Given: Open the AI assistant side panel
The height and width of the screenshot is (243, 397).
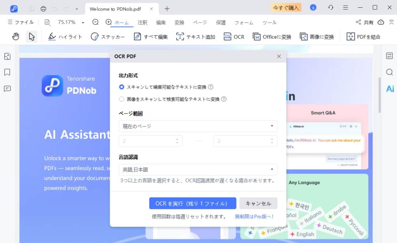Looking at the screenshot, I should pyautogui.click(x=390, y=89).
